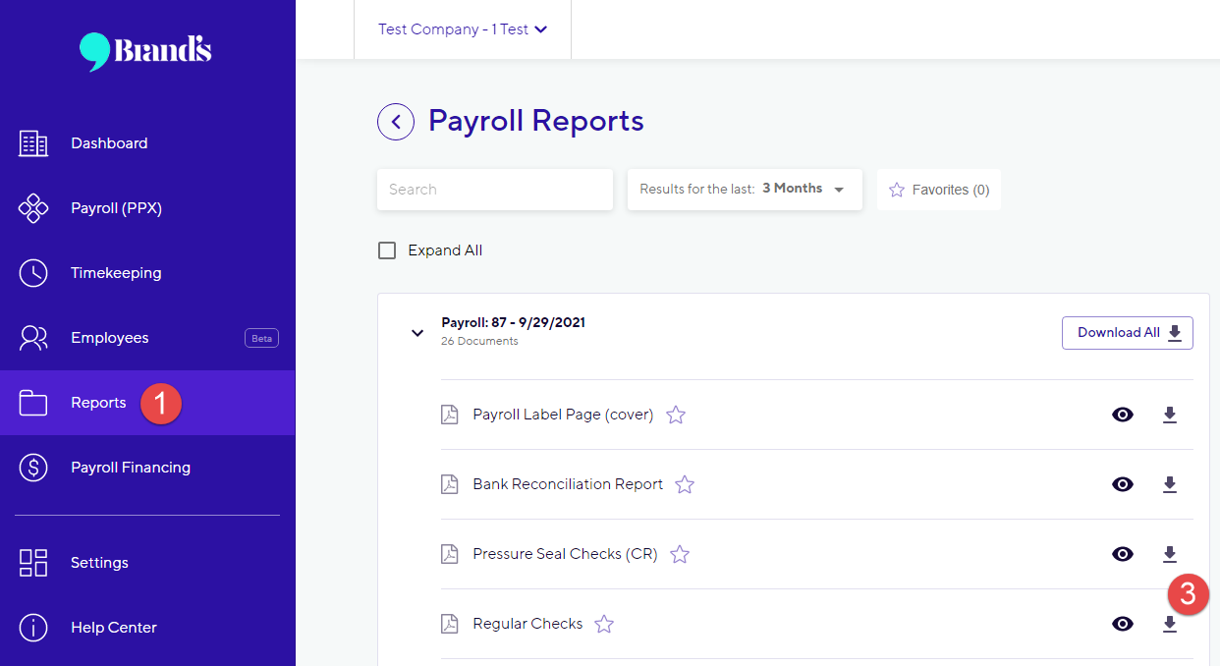Favorite the Payroll Label Page (cover) report

676,415
